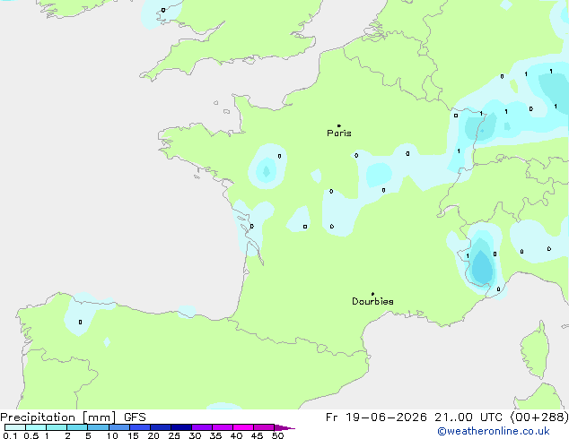This screenshot has height=439, width=569.
Task: Click the model run label '(00+288)'
Action: click(539, 417)
